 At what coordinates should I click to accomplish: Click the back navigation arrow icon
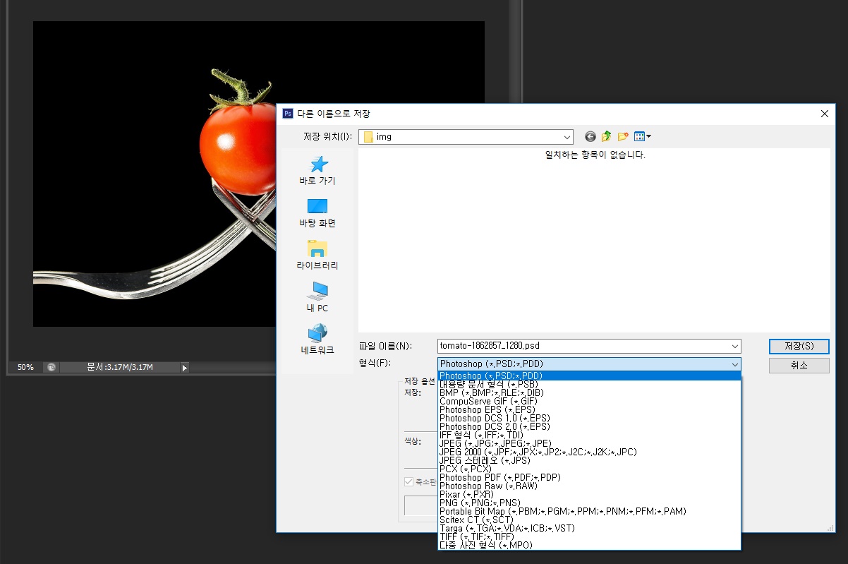590,137
